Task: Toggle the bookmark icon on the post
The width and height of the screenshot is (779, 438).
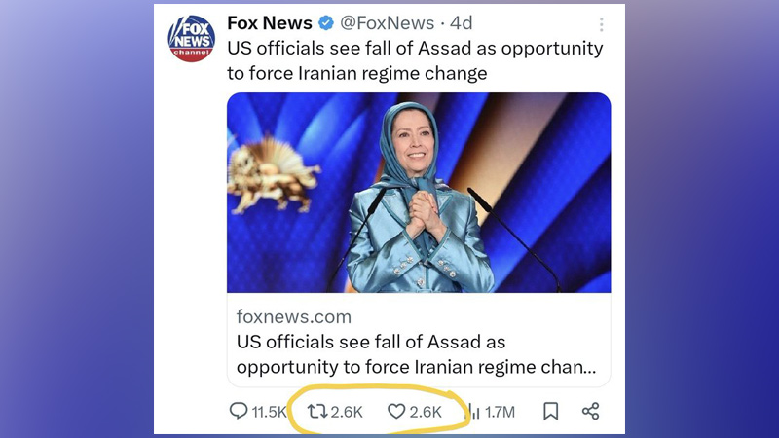Action: (550, 412)
